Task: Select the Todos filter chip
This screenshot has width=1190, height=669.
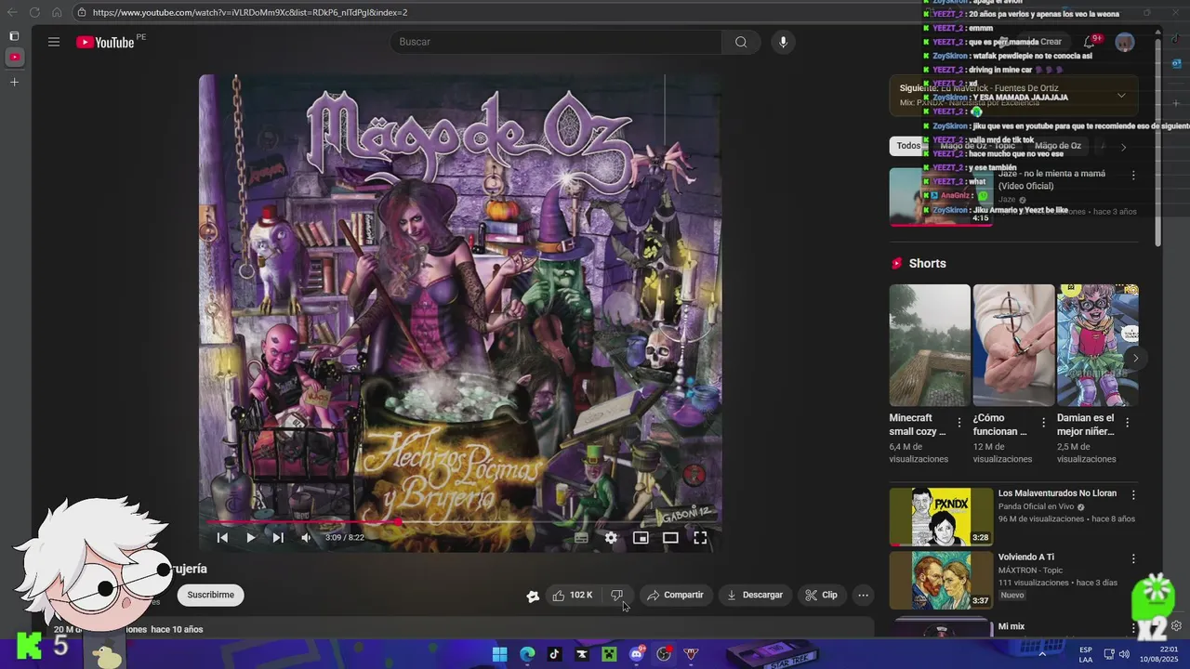Action: 908,146
